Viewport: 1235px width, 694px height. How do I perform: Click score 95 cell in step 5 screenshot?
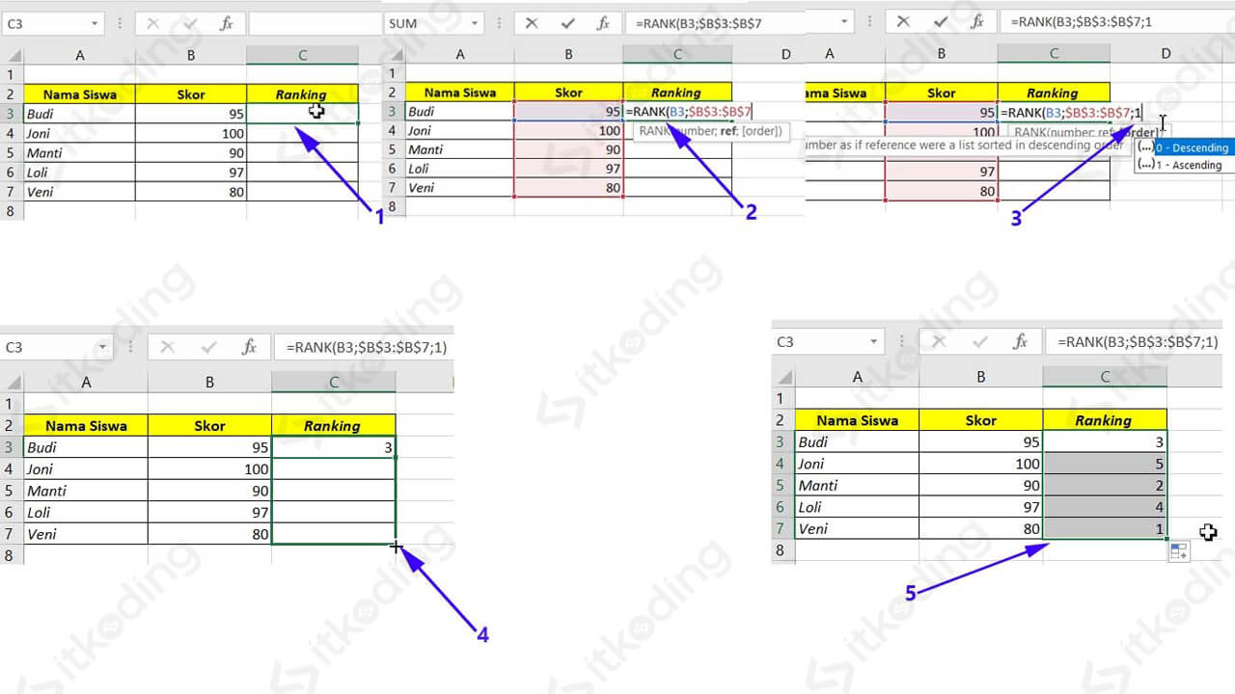(x=981, y=441)
